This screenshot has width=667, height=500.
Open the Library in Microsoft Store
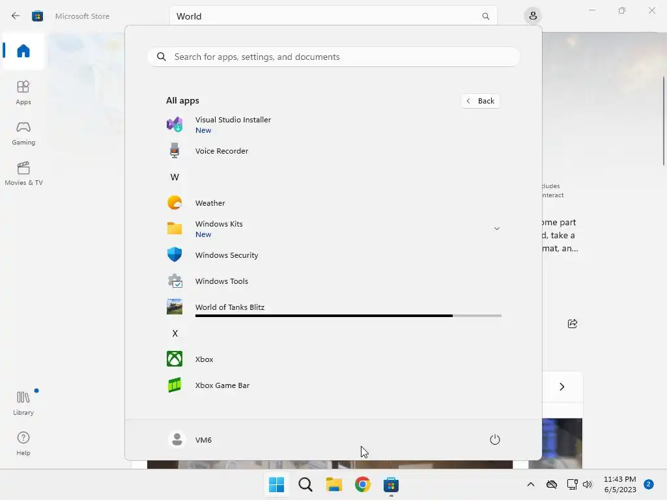[23, 403]
